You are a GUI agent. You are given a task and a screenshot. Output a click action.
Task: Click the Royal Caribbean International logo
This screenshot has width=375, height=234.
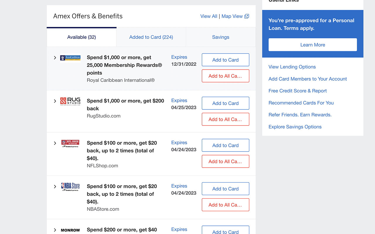70,58
